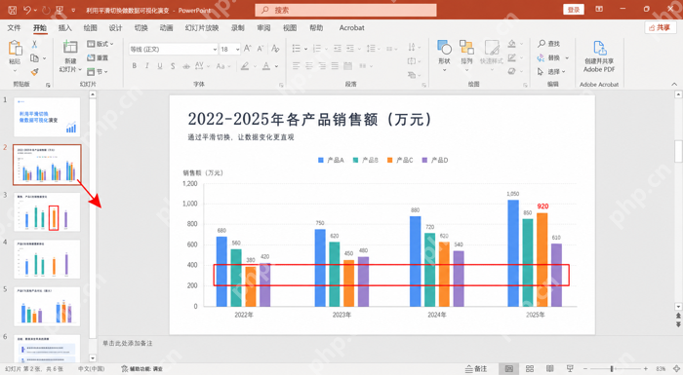683x375 pixels.
Task: Open the Slide Show (幻灯片放映) tab
Action: [x=202, y=28]
